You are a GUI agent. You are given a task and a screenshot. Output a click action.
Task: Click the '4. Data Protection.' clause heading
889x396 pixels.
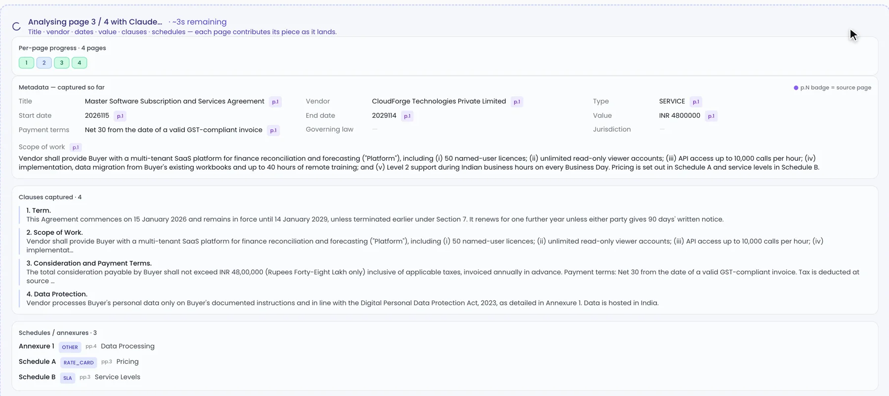(x=57, y=294)
